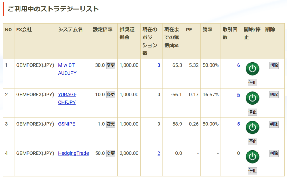Delete the Miw GT AUDJPY row with 削除
Viewport: 287px width, 179px height.
point(274,65)
